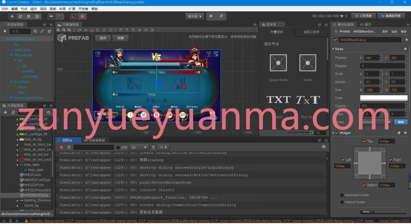Click the Play preview button
411x224 pixels.
211,16
